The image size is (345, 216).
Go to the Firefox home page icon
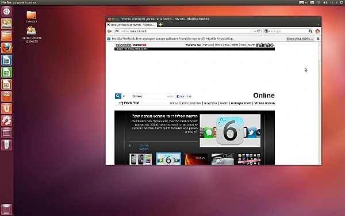(317, 31)
